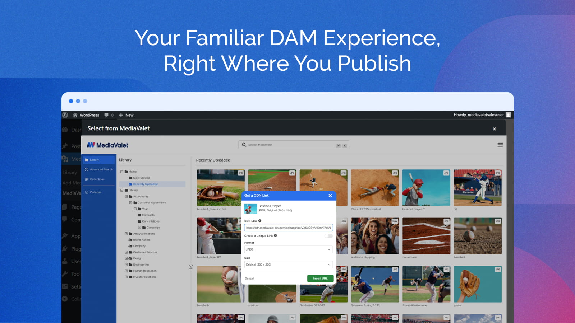
Task: Expand the Analyst Relations folder node
Action: (126, 234)
